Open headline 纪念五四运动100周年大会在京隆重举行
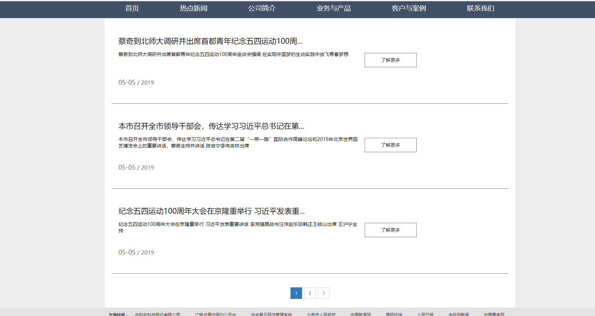Viewport: 595px width, 316px height. pos(212,211)
